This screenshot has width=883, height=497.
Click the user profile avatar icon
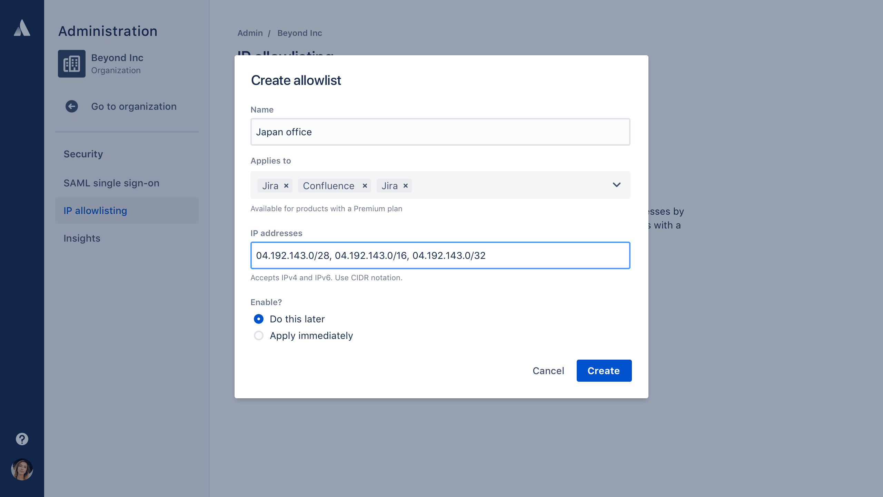(22, 469)
